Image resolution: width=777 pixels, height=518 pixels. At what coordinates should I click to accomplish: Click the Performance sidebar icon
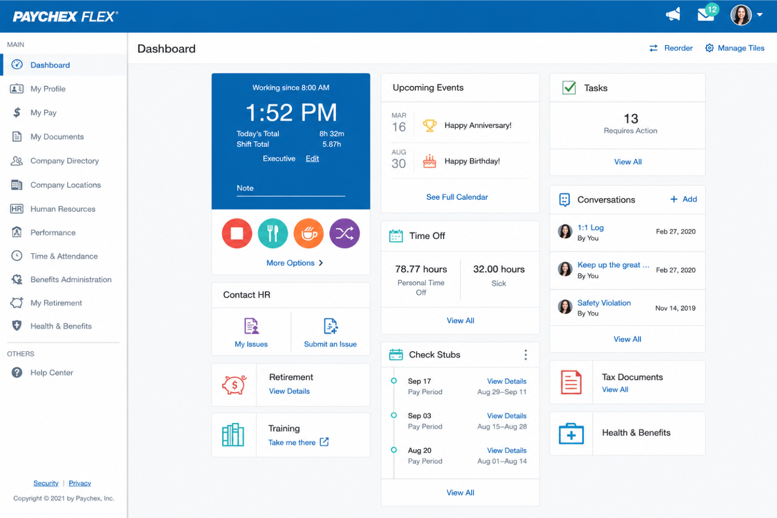click(x=17, y=232)
